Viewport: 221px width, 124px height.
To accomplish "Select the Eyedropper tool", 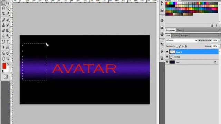I will [x=8, y=14].
